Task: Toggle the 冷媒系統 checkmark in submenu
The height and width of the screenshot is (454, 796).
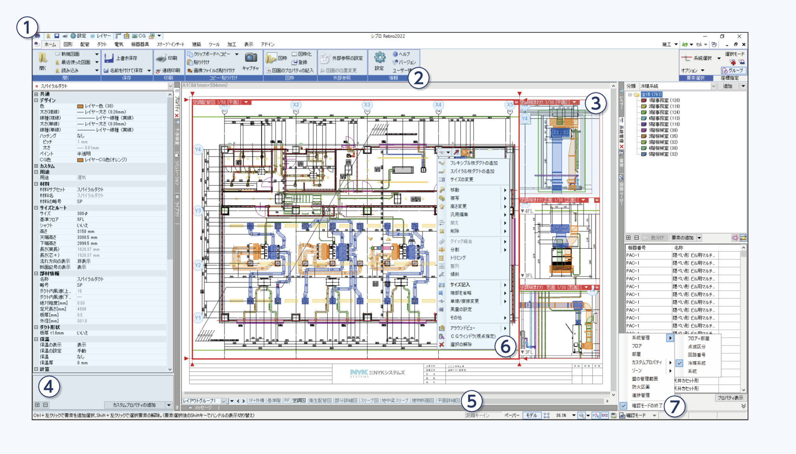Action: pyautogui.click(x=679, y=363)
